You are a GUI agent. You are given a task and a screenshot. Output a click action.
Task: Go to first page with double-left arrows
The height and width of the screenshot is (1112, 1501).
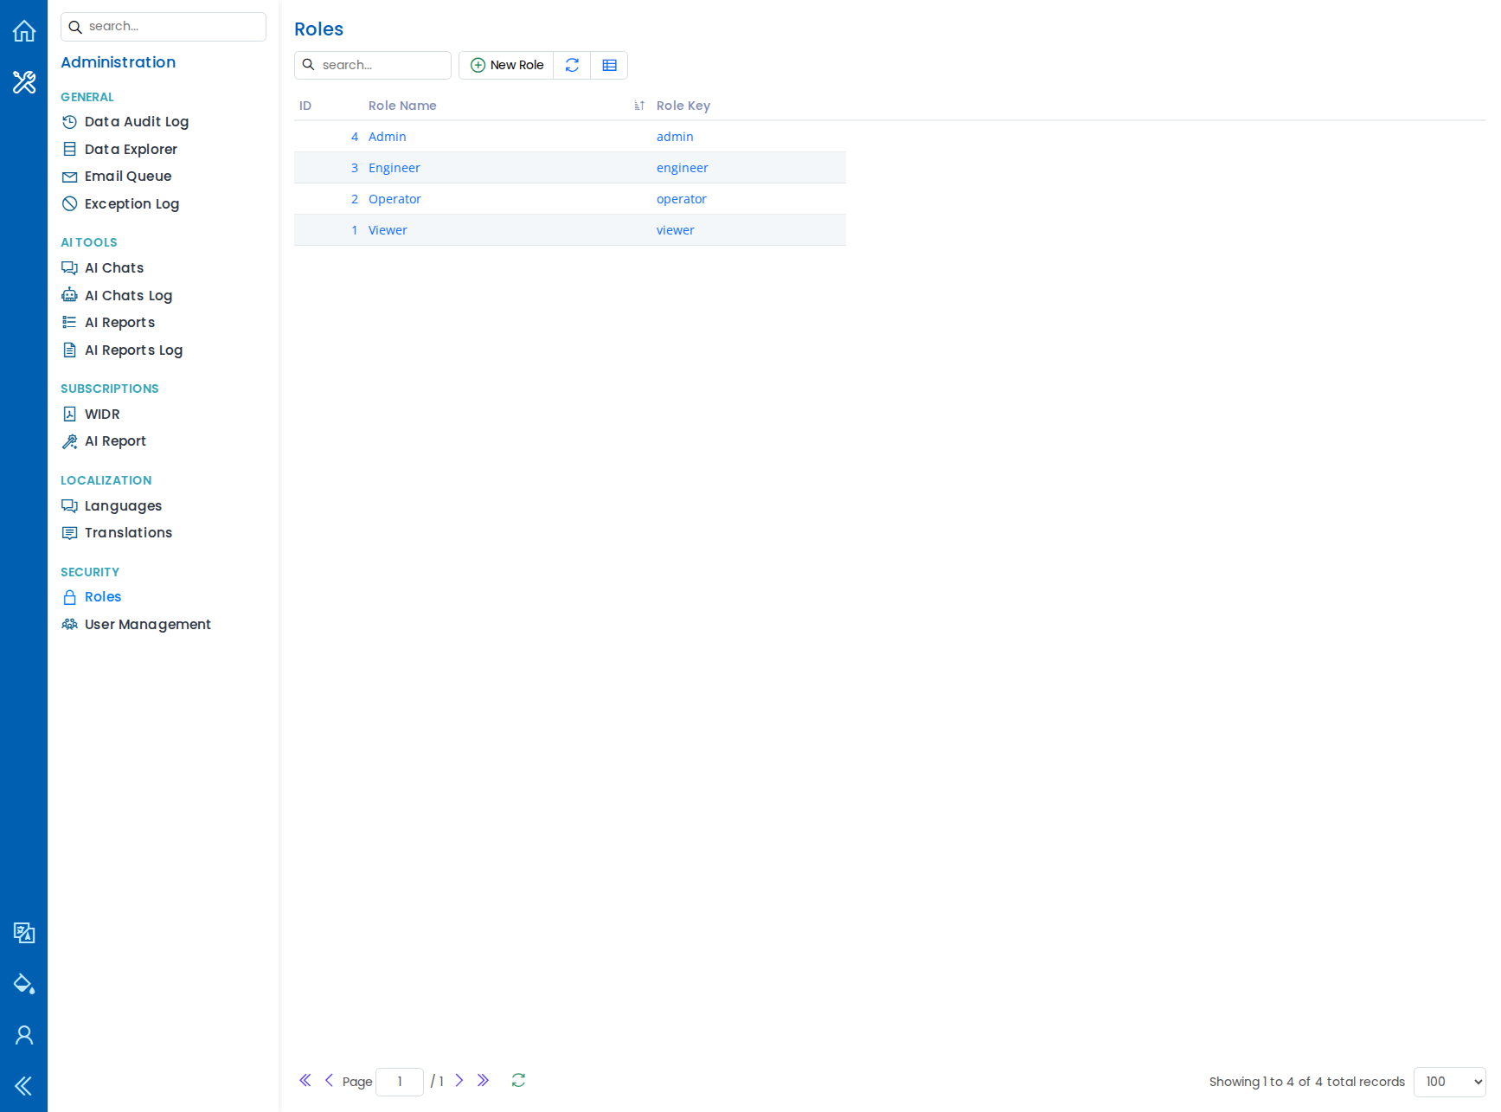305,1080
